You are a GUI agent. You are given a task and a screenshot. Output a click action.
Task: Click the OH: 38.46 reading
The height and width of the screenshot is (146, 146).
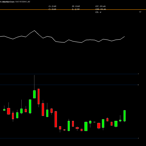[x=101, y=9]
